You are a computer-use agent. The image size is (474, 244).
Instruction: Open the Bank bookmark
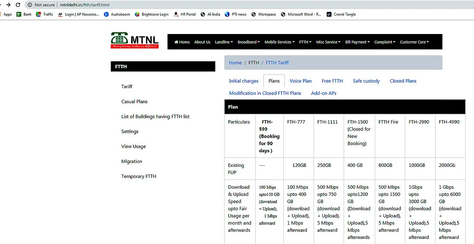24,14
